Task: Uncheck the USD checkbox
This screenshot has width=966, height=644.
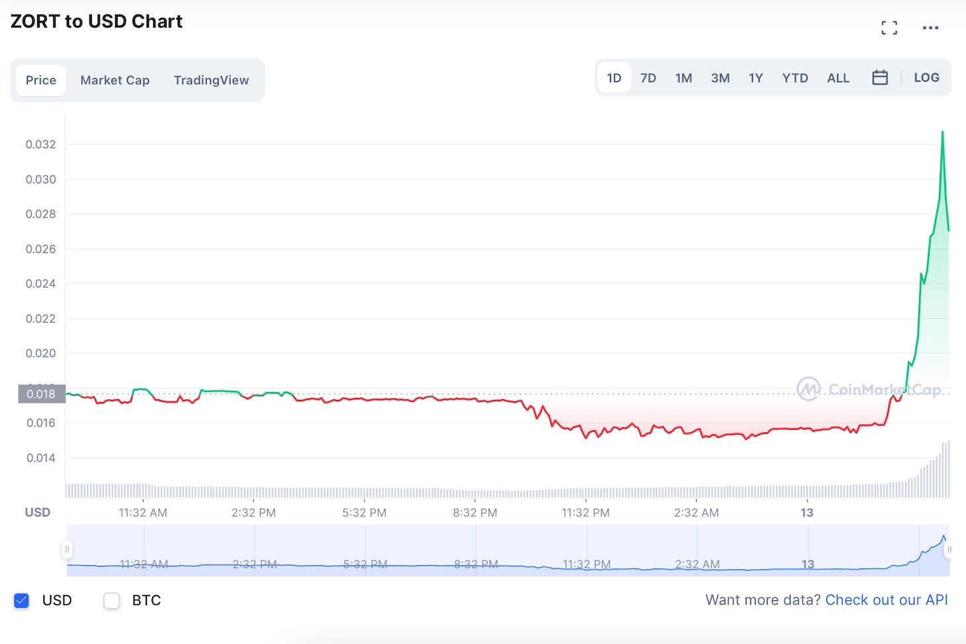Action: [x=21, y=600]
